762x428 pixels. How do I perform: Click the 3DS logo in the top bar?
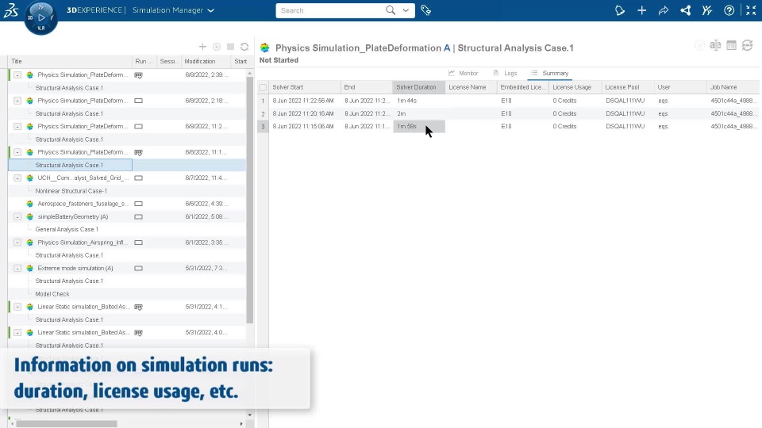tap(10, 10)
